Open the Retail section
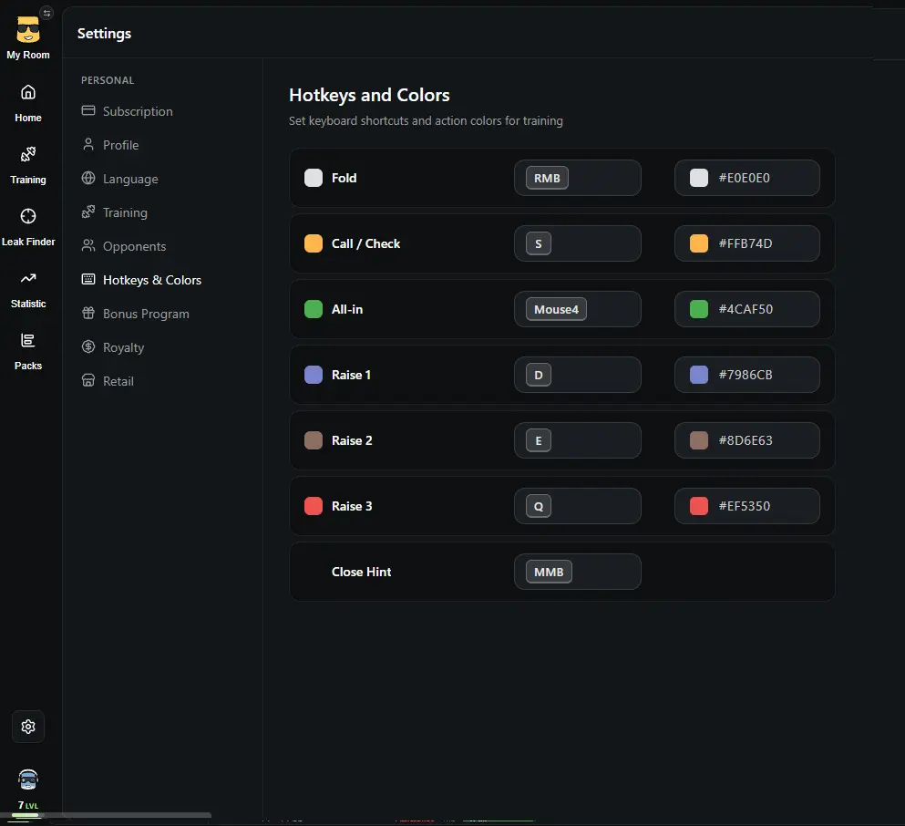 click(108, 381)
